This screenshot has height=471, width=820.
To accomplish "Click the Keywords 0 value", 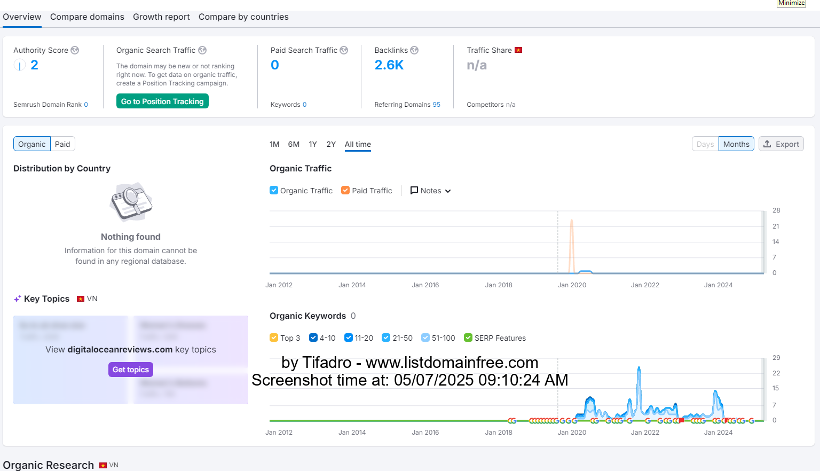I will (304, 105).
